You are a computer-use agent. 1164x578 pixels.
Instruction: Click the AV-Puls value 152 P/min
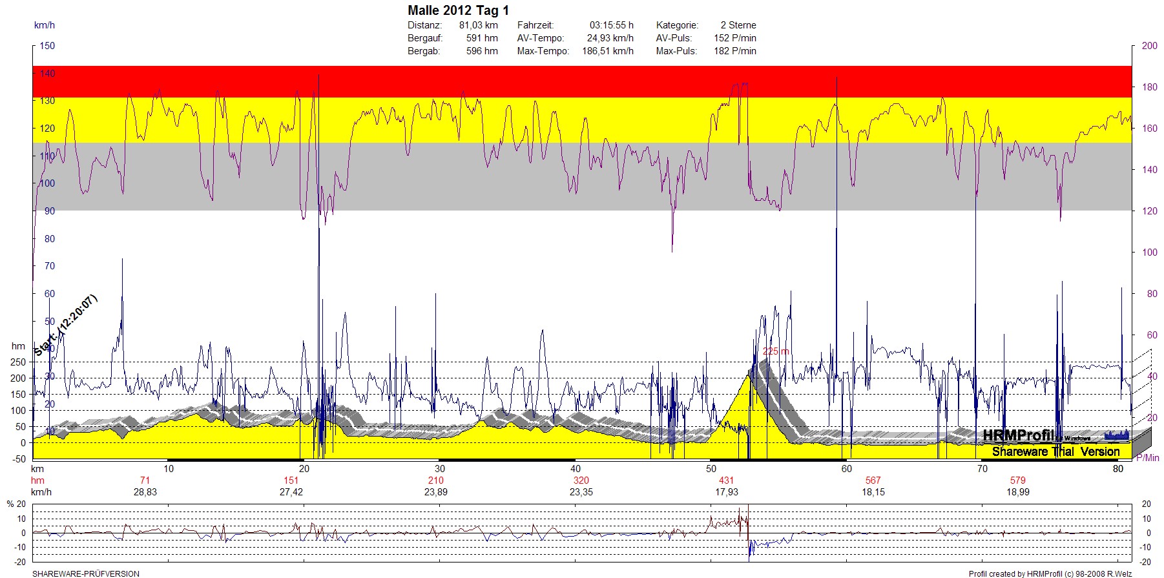(x=734, y=38)
